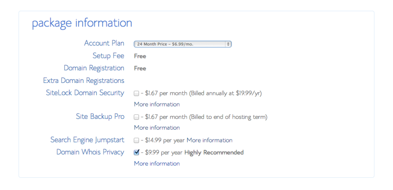Open More information under Site Backup Pro

click(x=157, y=128)
